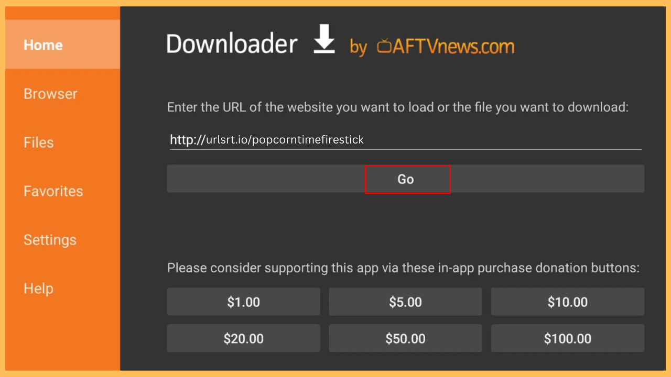The image size is (671, 377).
Task: Click the Downloader title text
Action: click(x=232, y=44)
